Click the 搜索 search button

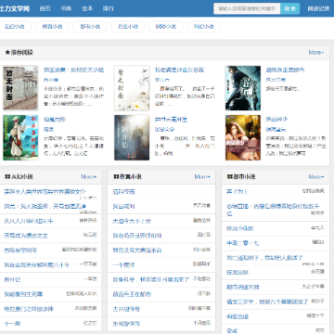click(289, 8)
